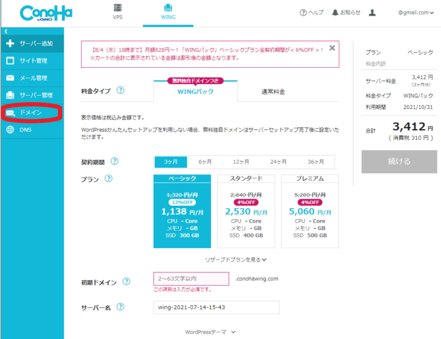
Task: Choose the 24ヶ月 contract period
Action: pos(278,162)
